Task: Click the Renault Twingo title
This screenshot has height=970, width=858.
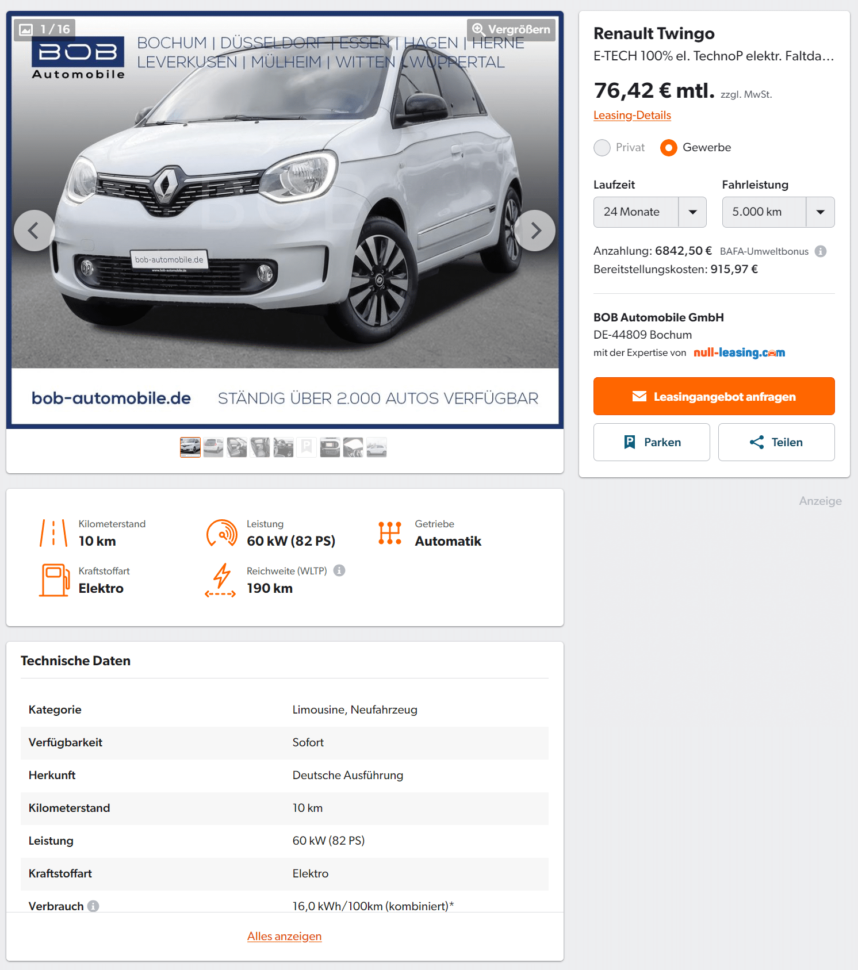Action: click(654, 33)
